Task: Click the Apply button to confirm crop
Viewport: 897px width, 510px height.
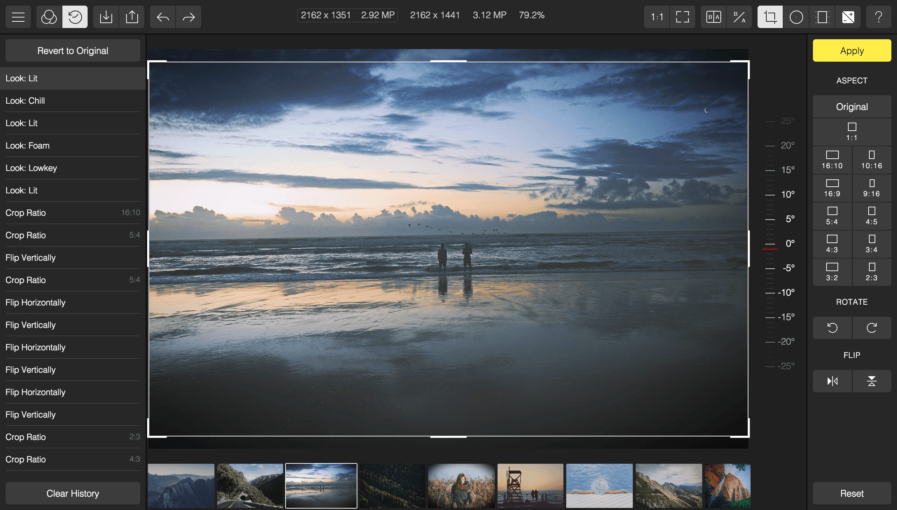Action: coord(851,50)
